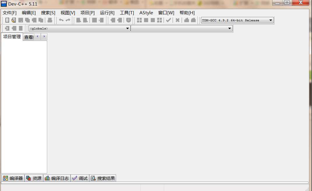
Task: Click the right tab-scroll arrow
Action: 44,36
